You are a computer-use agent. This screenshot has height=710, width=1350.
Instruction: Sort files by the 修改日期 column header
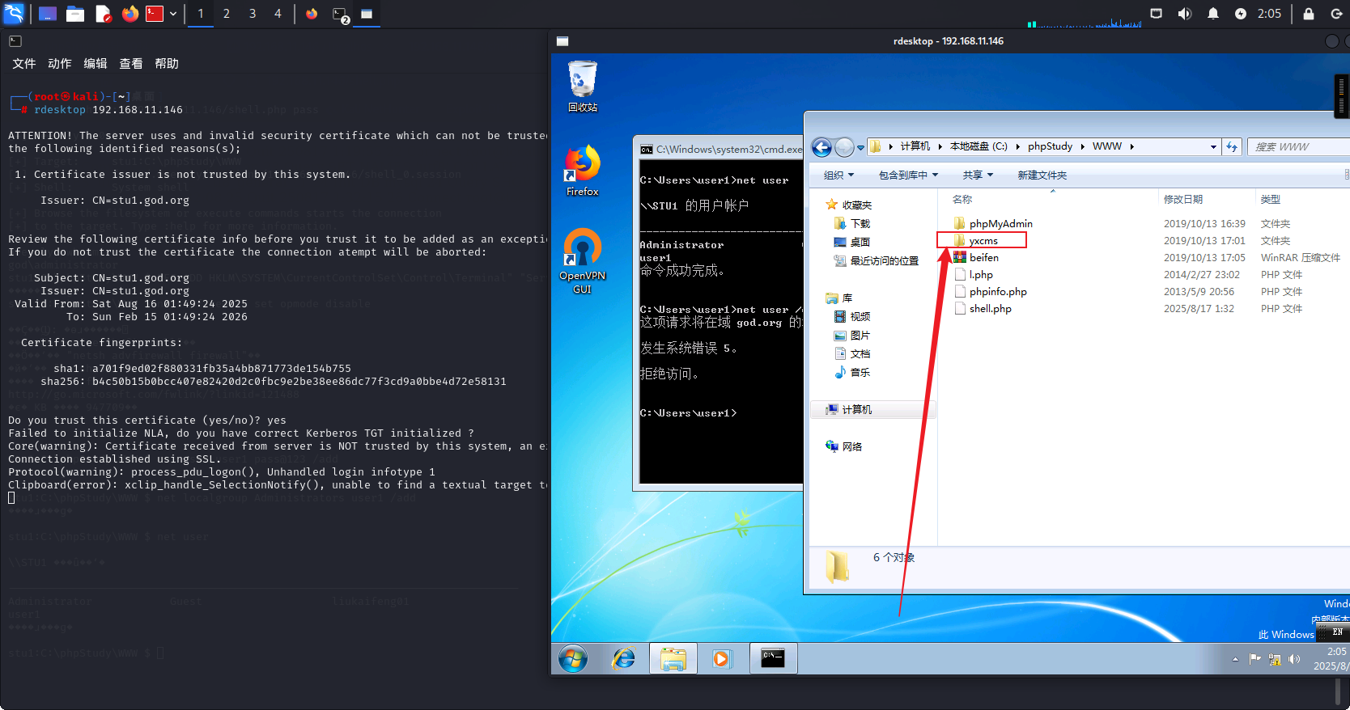point(1183,199)
